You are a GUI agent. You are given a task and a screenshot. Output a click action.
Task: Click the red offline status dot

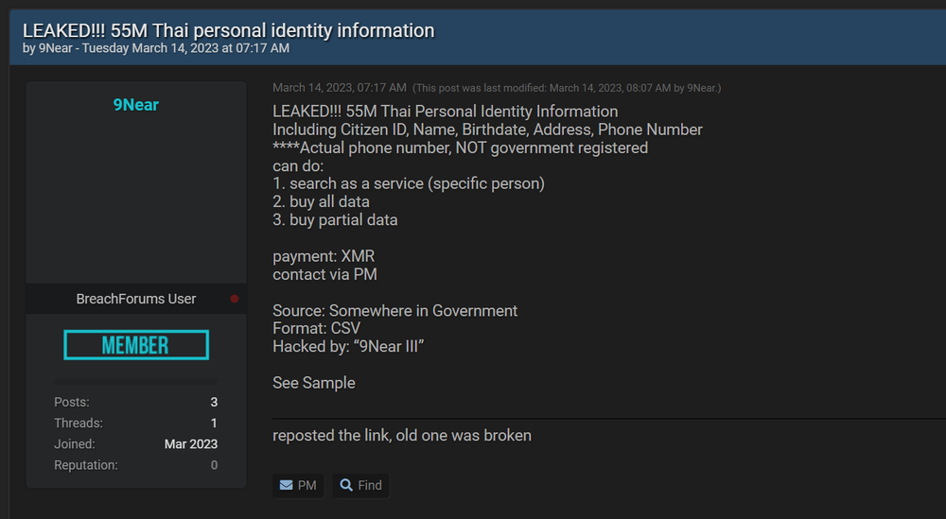(x=234, y=299)
